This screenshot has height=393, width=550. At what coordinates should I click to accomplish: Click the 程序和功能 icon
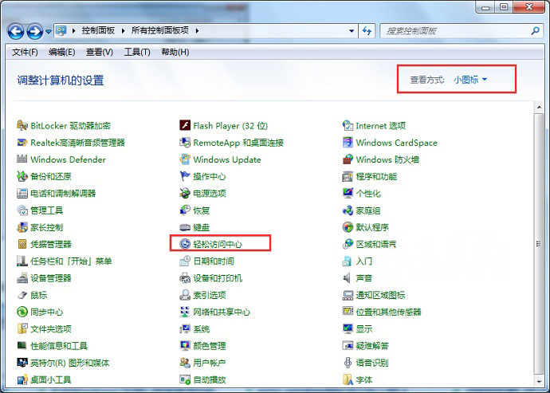pyautogui.click(x=348, y=176)
